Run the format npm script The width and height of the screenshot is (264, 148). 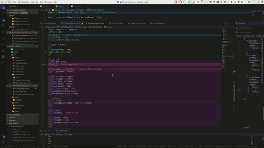pos(23,140)
